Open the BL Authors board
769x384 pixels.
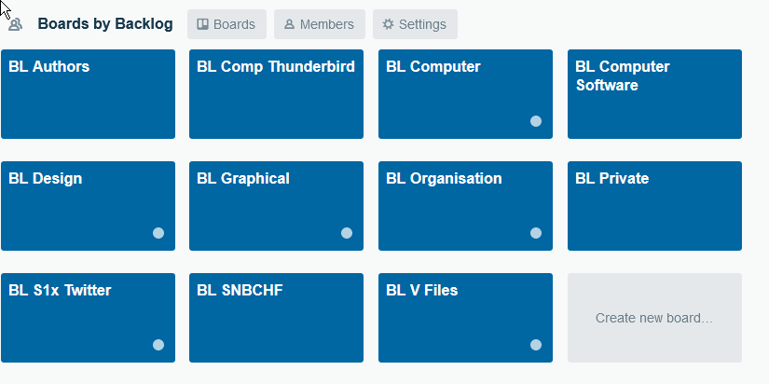tap(88, 94)
